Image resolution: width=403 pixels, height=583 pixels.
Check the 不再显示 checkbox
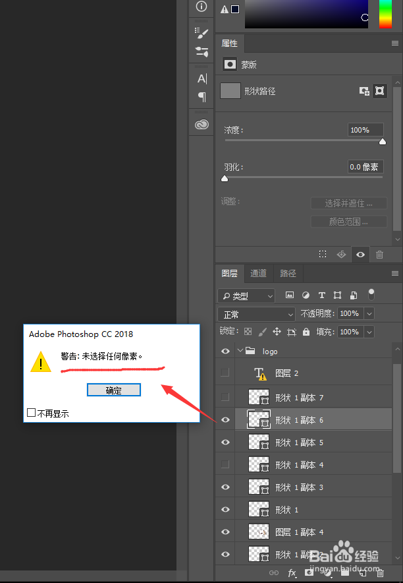32,412
